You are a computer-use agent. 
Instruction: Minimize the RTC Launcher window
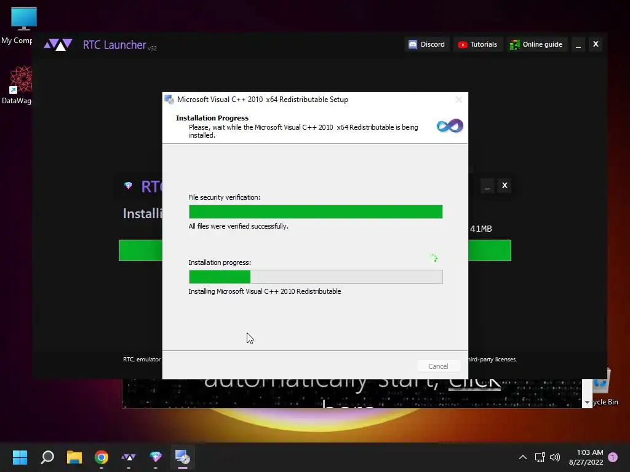tap(578, 44)
